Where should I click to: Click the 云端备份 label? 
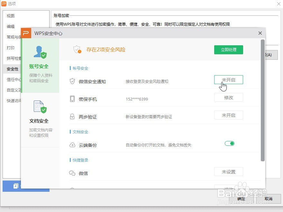point(88,145)
